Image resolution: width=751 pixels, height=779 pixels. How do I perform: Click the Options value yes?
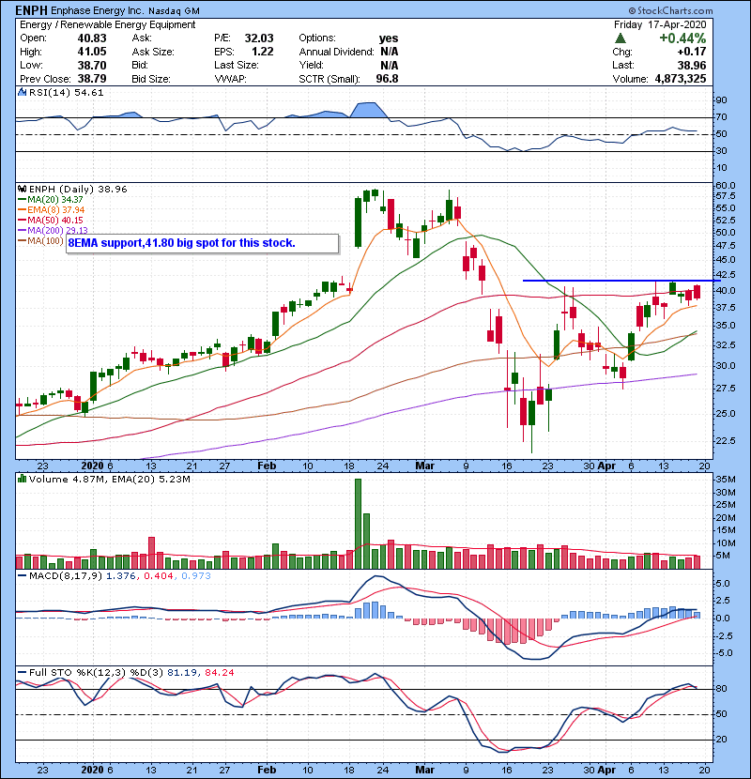point(389,38)
